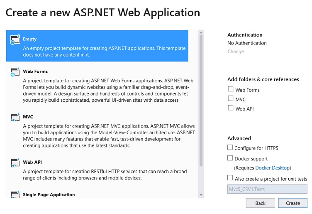The height and width of the screenshot is (214, 312).
Task: Click the Authentication heading
Action: coord(245,35)
